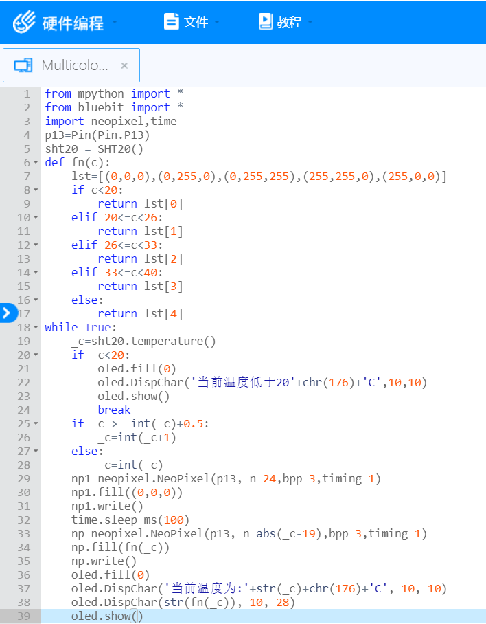Open the dropdown arrow beside 硬件编程

tap(115, 23)
